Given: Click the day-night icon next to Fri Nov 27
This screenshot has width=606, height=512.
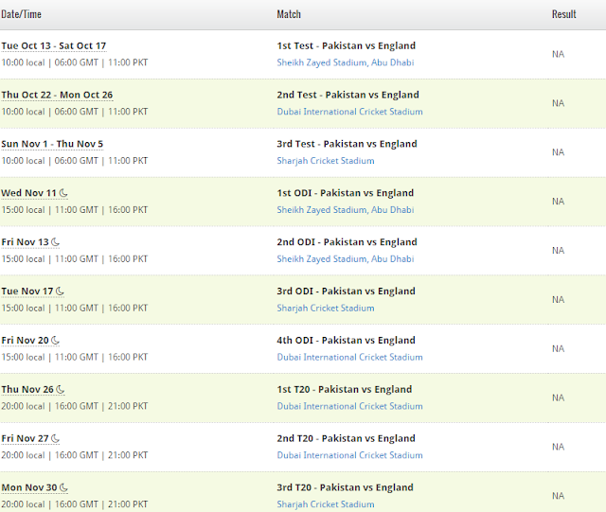Looking at the screenshot, I should coord(55,439).
